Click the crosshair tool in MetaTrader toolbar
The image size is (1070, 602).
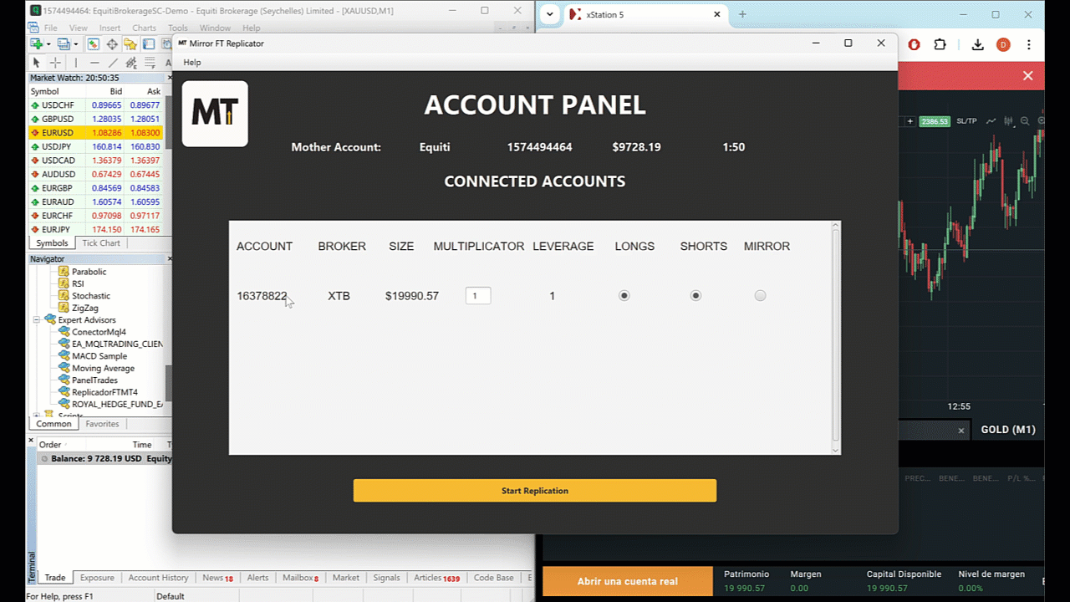55,63
